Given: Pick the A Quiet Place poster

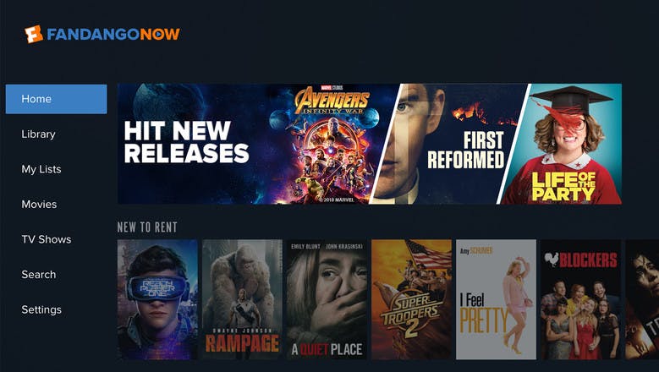Looking at the screenshot, I should click(327, 299).
